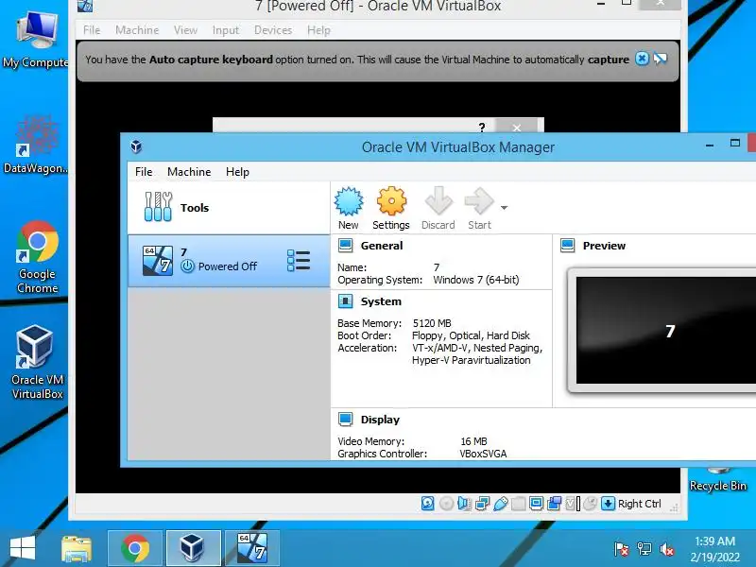Click the mouse integration status icon

pos(590,504)
